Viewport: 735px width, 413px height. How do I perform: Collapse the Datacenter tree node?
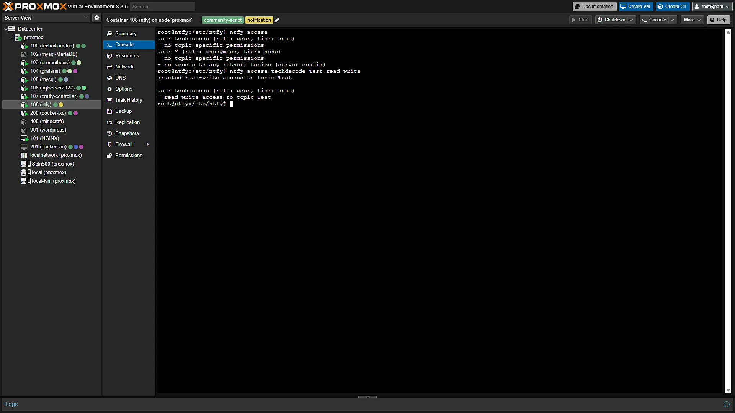pyautogui.click(x=5, y=29)
